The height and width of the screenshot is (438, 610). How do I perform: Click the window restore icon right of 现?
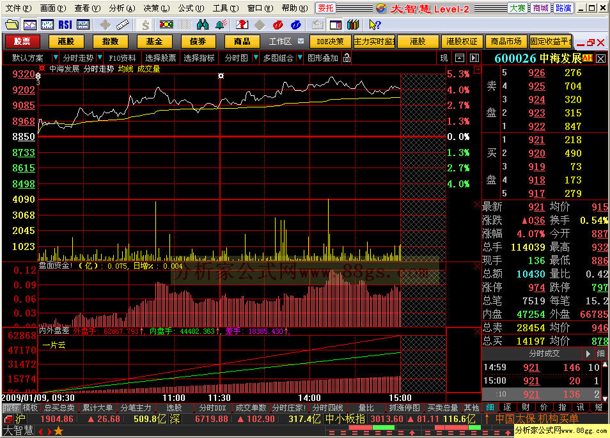(x=460, y=58)
